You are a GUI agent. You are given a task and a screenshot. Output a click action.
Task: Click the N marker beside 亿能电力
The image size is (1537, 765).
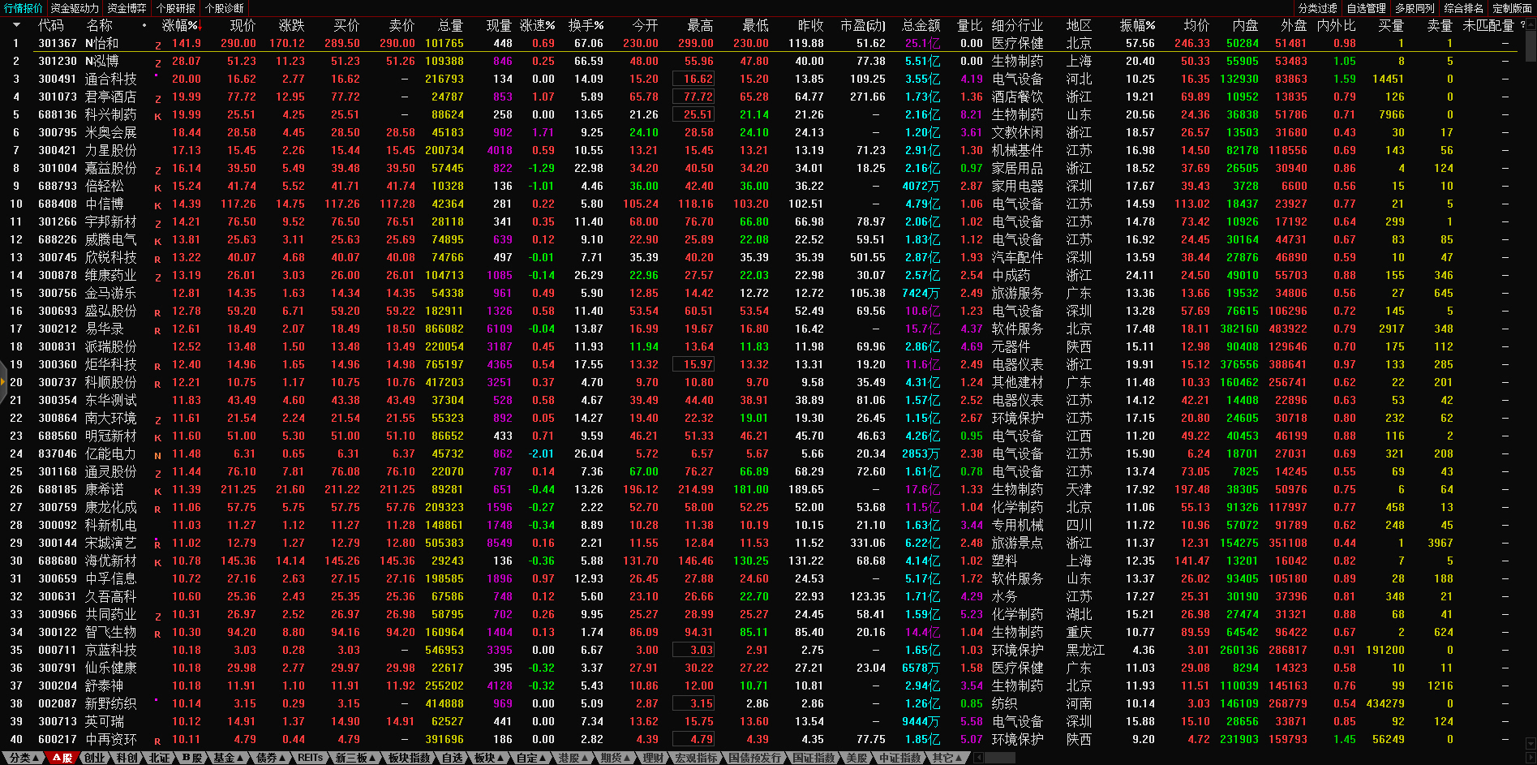pyautogui.click(x=157, y=455)
